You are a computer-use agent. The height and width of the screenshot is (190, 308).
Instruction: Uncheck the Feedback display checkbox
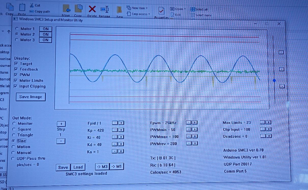16,69
